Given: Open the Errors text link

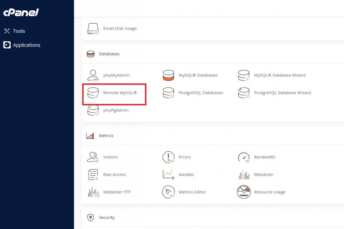Looking at the screenshot, I should point(185,157).
